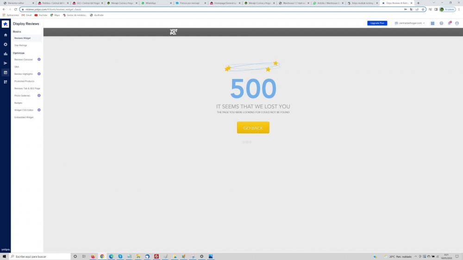Click the yellow GO BACK button
This screenshot has width=463, height=260.
click(253, 127)
